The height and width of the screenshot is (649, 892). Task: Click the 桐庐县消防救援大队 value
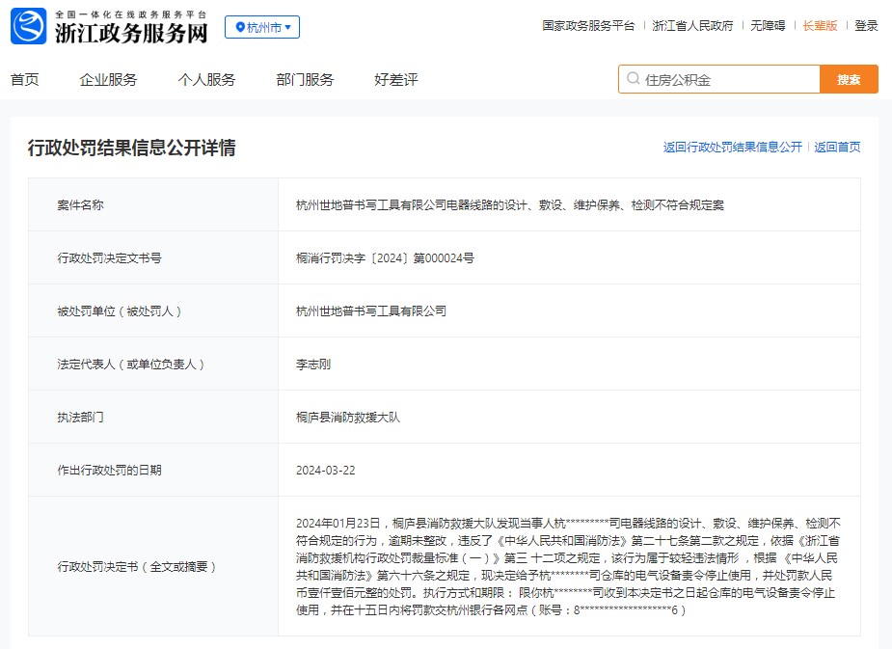(x=348, y=418)
